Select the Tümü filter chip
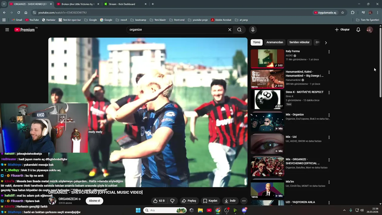Image resolution: width=382 pixels, height=215 pixels. click(x=257, y=42)
